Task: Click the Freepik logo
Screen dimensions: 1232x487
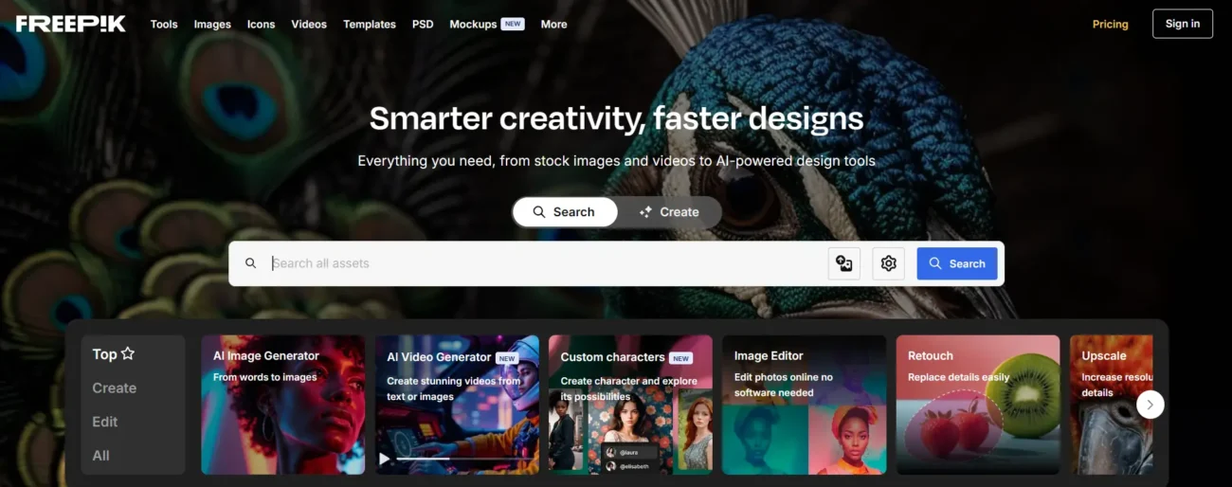Action: tap(71, 24)
